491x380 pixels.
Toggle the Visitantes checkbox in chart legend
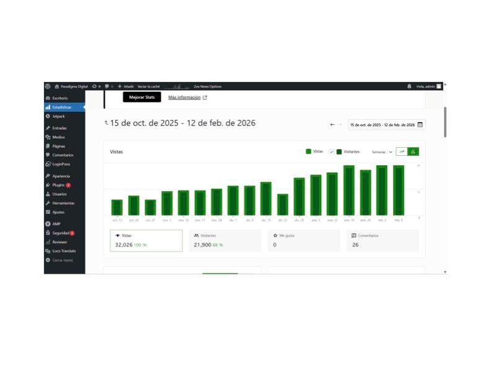[332, 152]
